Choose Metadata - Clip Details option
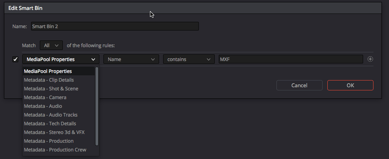 point(49,80)
